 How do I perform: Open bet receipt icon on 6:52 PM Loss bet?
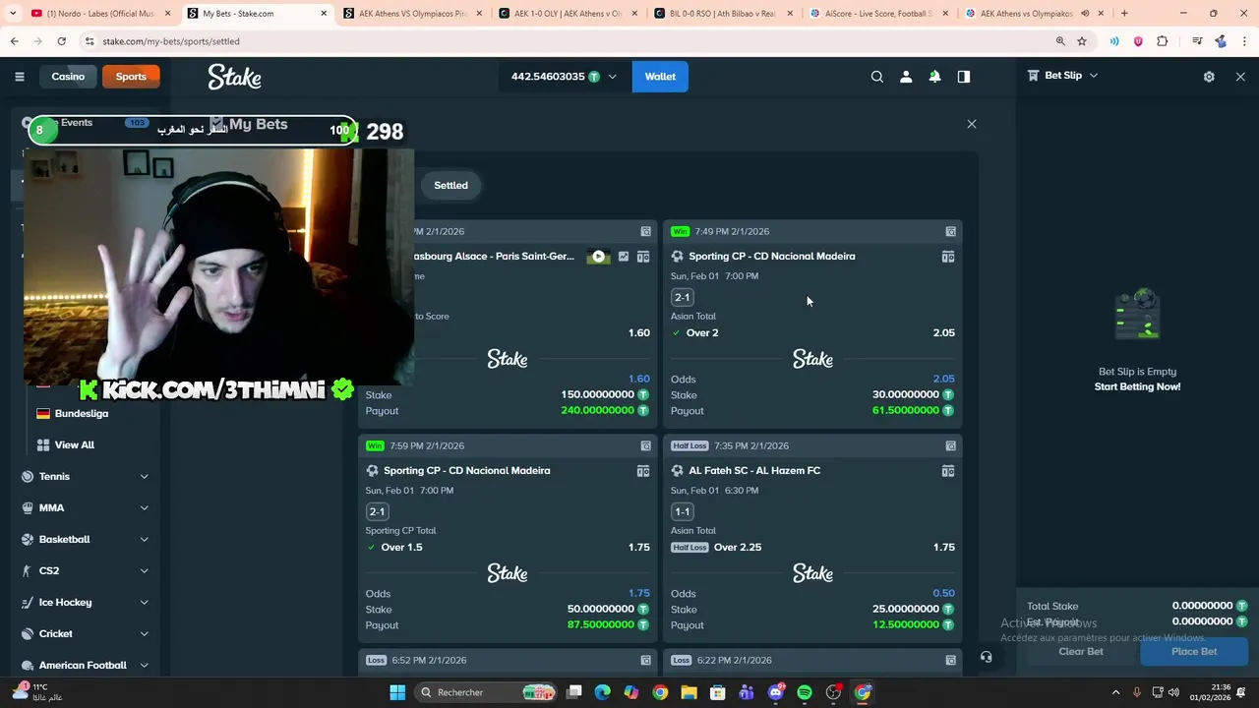tap(645, 661)
